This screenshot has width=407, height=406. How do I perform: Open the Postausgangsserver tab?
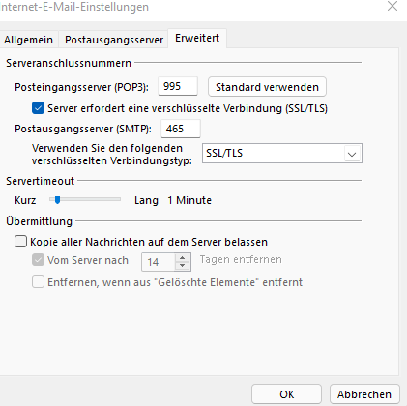[x=114, y=40]
